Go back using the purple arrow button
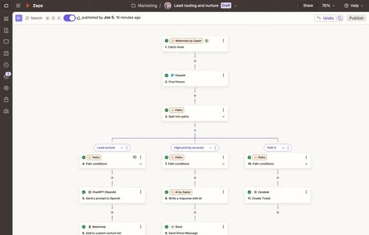This screenshot has height=235, width=369. point(19,18)
